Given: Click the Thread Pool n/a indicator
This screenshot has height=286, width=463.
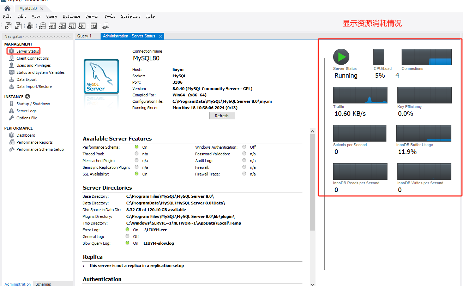Looking at the screenshot, I should [137, 154].
